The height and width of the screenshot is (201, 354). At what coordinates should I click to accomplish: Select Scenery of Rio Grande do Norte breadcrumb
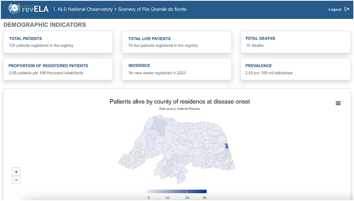coord(152,9)
